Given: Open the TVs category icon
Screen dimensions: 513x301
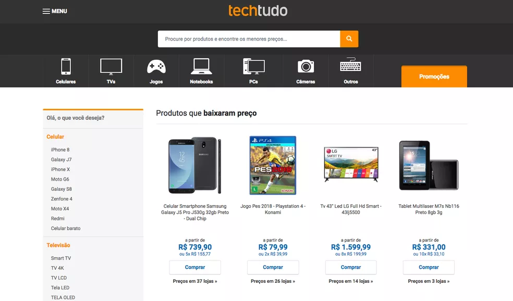Looking at the screenshot, I should click(x=111, y=67).
